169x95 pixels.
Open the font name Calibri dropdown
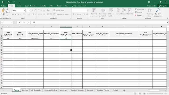pos(25,10)
